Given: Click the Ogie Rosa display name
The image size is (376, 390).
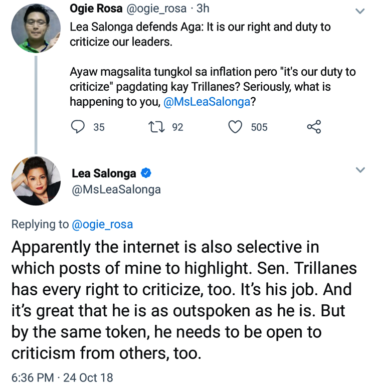Looking at the screenshot, I should (96, 9).
